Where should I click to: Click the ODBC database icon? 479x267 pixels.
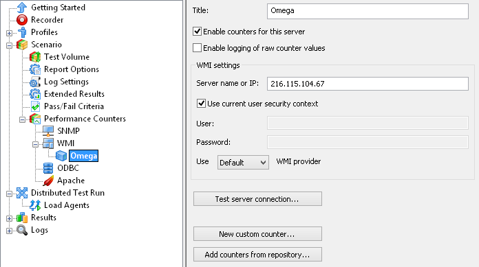point(48,168)
